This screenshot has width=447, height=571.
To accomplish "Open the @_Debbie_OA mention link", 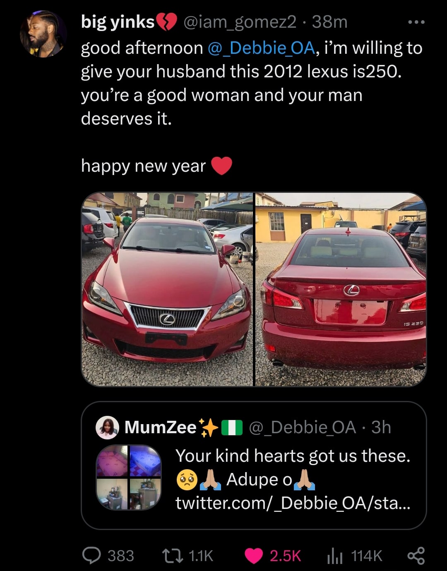I will 261,48.
